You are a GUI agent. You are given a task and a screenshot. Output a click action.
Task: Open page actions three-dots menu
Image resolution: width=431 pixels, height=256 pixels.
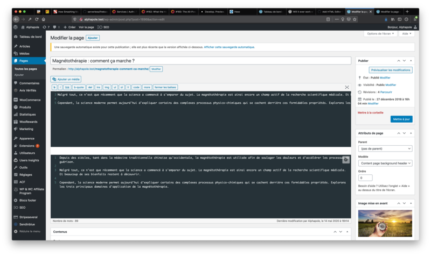(x=336, y=19)
